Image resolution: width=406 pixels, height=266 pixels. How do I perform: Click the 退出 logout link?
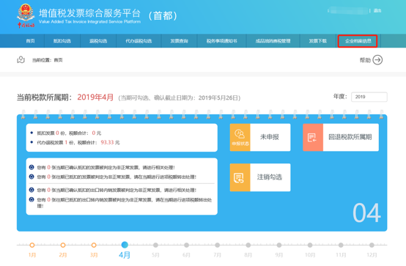pyautogui.click(x=377, y=10)
